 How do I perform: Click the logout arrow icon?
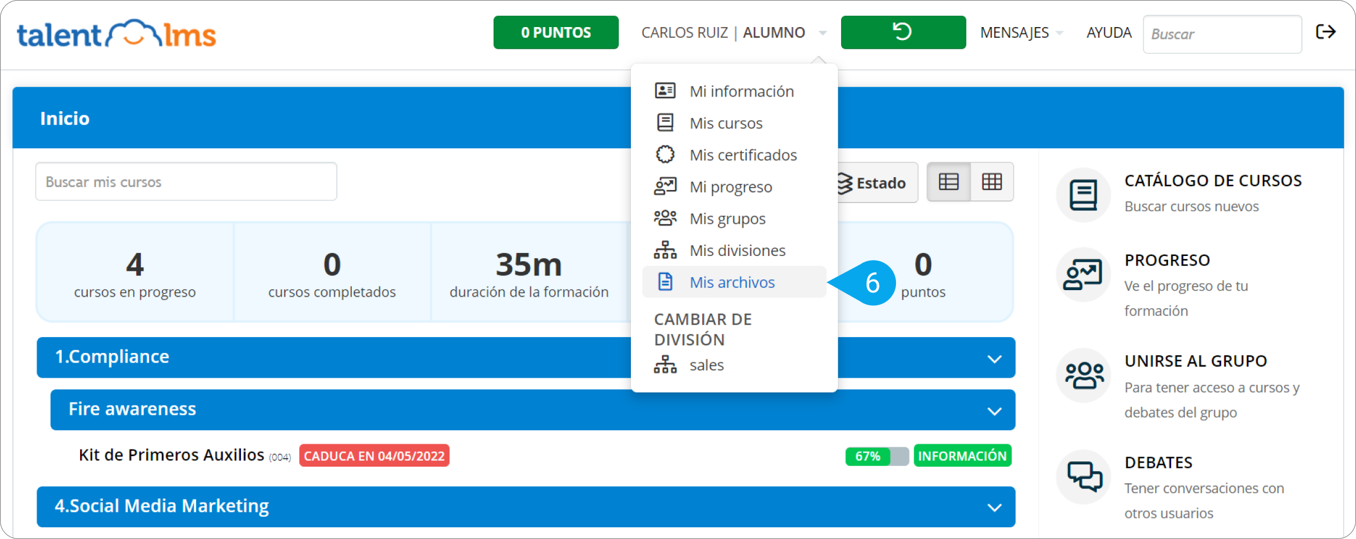(x=1325, y=32)
